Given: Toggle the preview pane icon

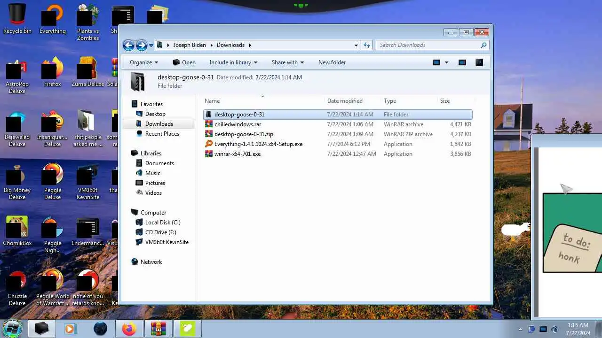Looking at the screenshot, I should (x=462, y=62).
